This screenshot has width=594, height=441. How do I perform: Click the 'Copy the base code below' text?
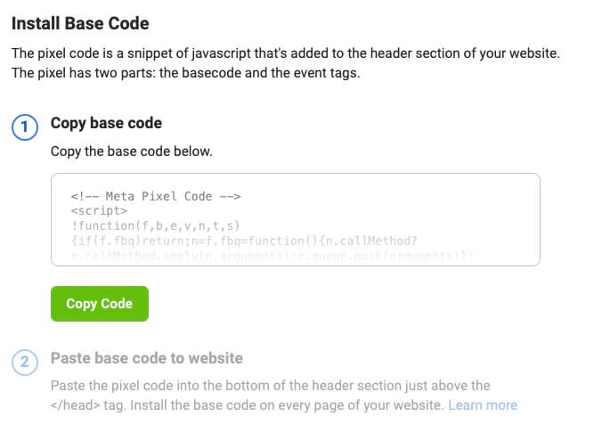tap(132, 151)
